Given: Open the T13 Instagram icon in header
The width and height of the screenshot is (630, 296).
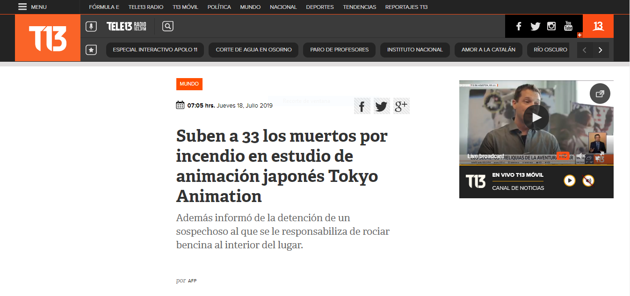Looking at the screenshot, I should 551,27.
